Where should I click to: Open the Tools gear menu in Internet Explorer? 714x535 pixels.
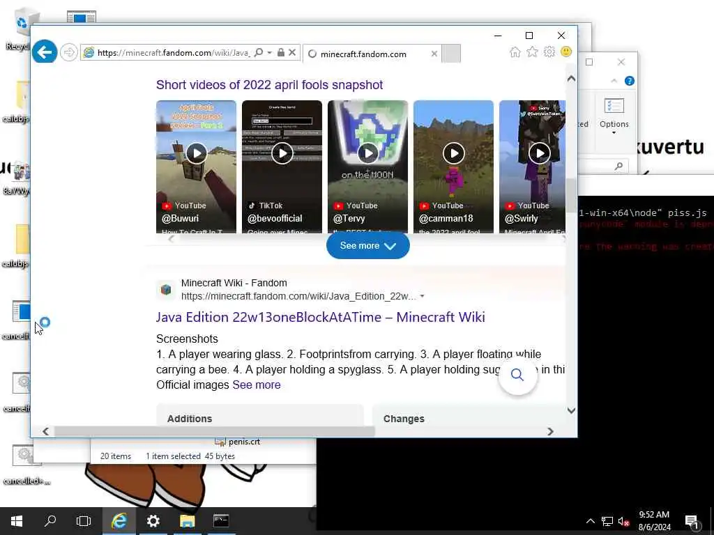click(549, 52)
